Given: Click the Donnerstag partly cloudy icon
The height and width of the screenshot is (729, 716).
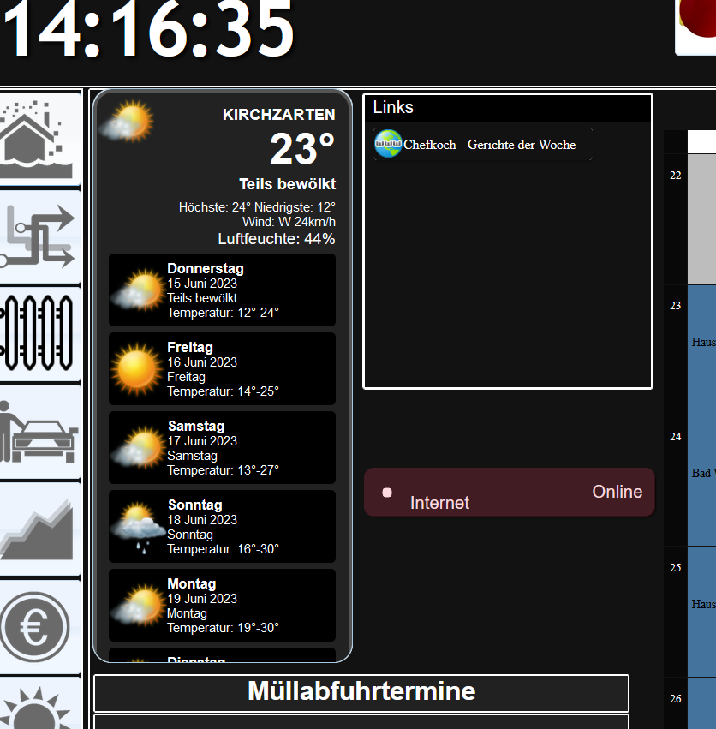Looking at the screenshot, I should [139, 290].
